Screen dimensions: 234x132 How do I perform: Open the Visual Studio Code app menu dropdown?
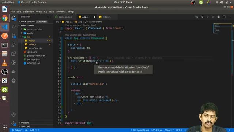[x=32, y=3]
